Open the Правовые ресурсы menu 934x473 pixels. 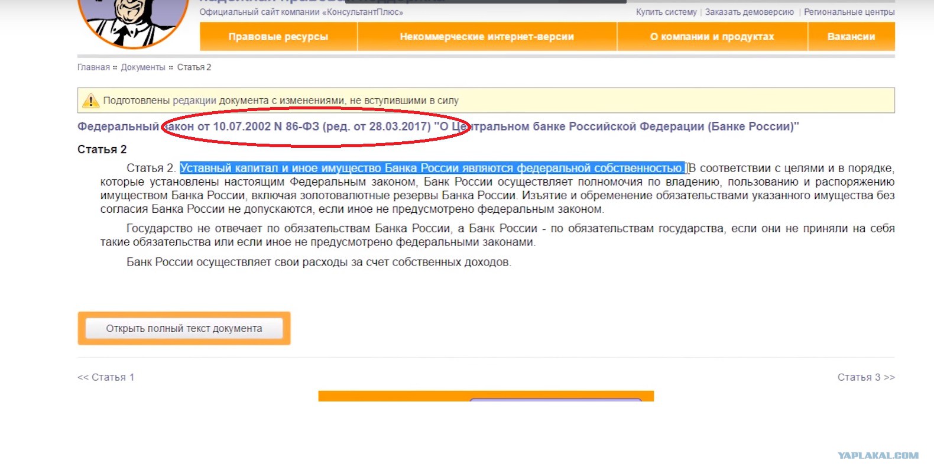coord(278,37)
